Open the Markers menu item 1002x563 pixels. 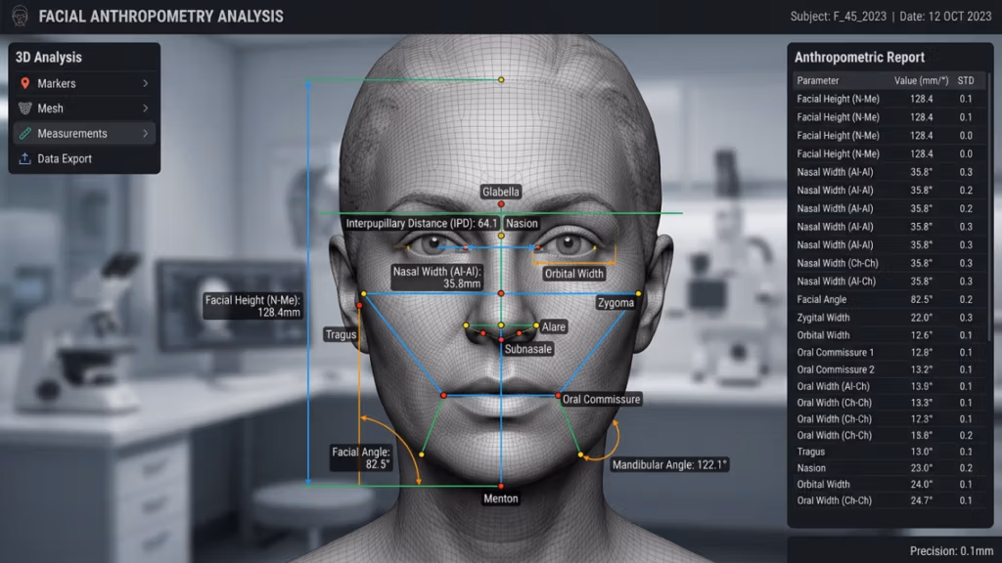pos(84,84)
